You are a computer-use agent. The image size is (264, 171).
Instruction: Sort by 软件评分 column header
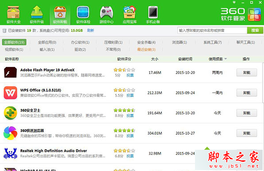124,59
